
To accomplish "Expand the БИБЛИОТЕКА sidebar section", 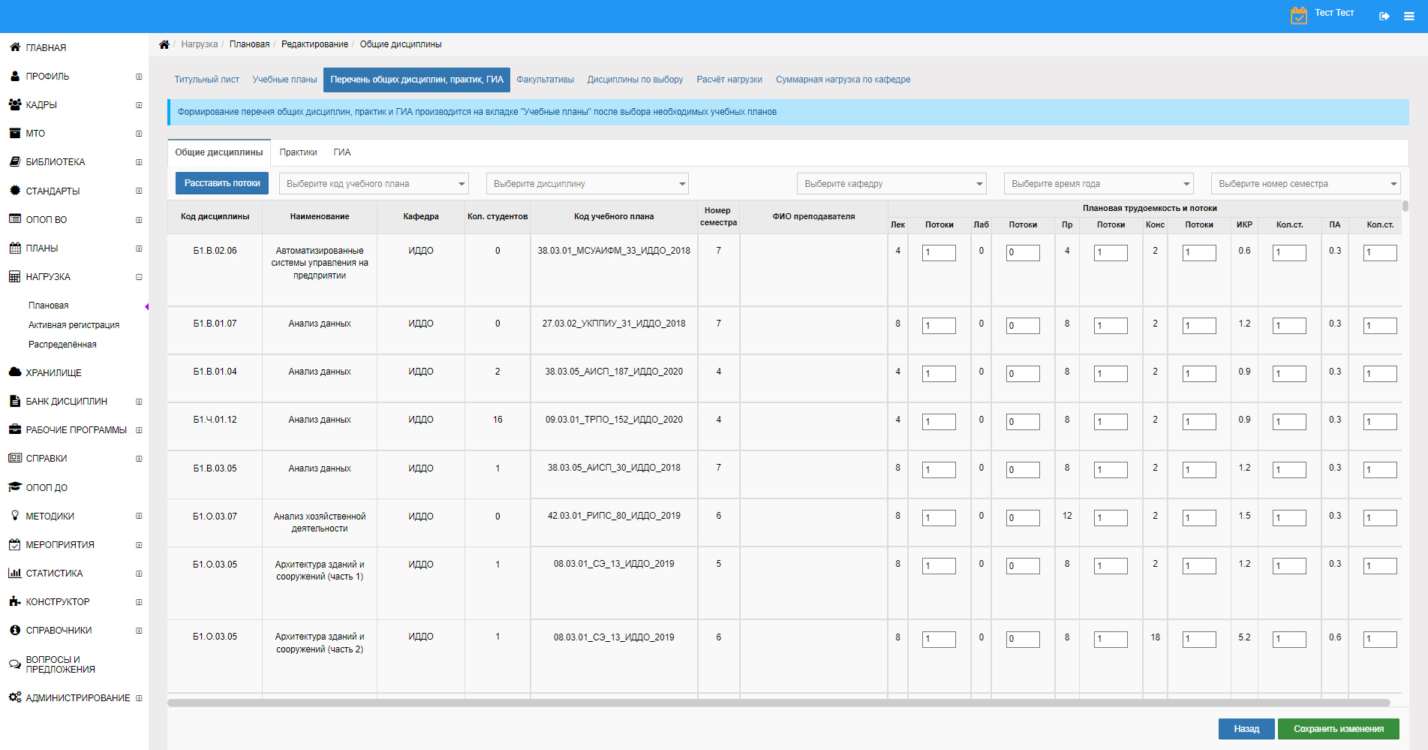I will [x=139, y=162].
